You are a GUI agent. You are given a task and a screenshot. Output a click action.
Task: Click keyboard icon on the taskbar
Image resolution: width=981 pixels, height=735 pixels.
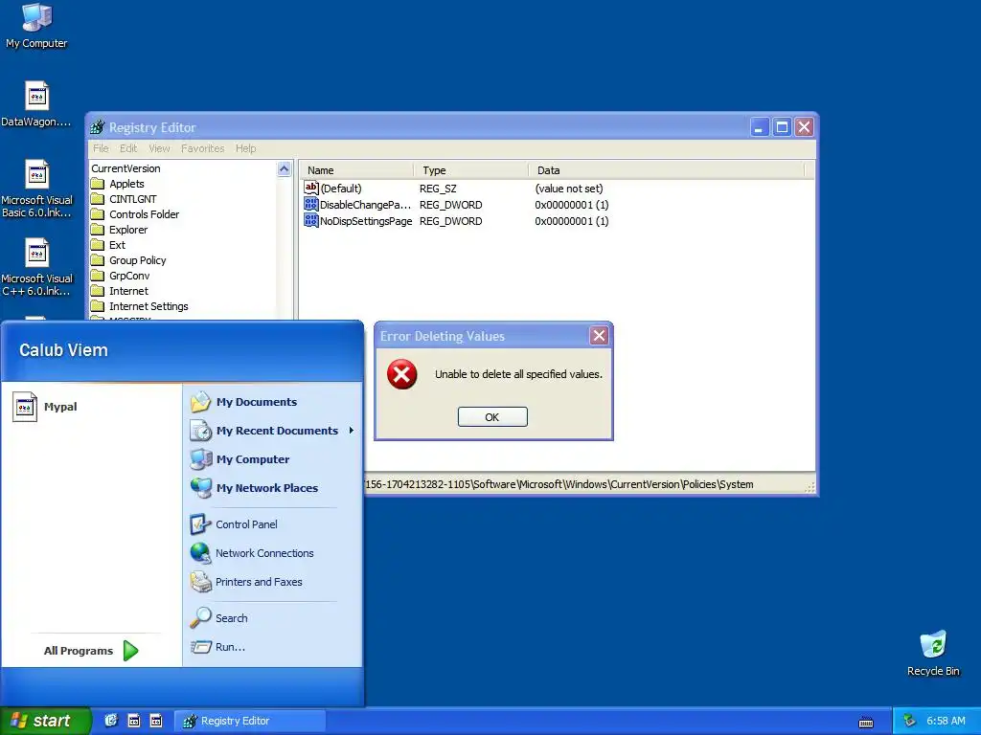[x=866, y=722]
